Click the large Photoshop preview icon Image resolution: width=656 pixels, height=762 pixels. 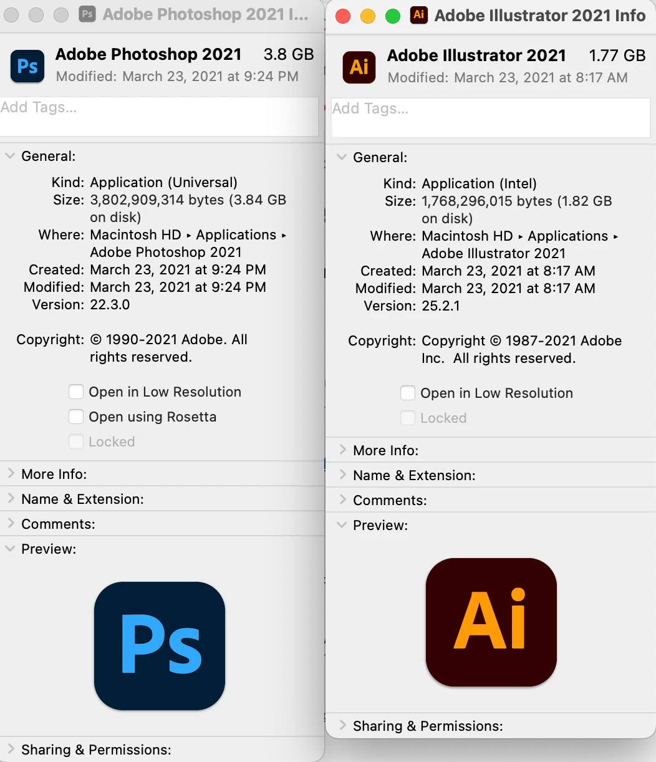(160, 645)
